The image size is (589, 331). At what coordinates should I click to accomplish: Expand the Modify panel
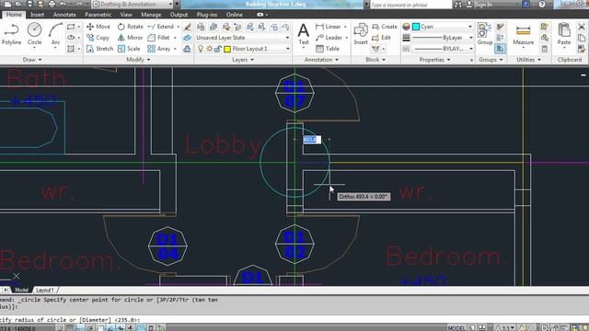click(x=138, y=60)
